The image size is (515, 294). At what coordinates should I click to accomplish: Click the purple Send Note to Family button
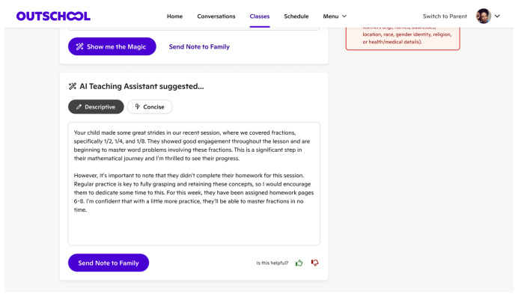coord(109,263)
